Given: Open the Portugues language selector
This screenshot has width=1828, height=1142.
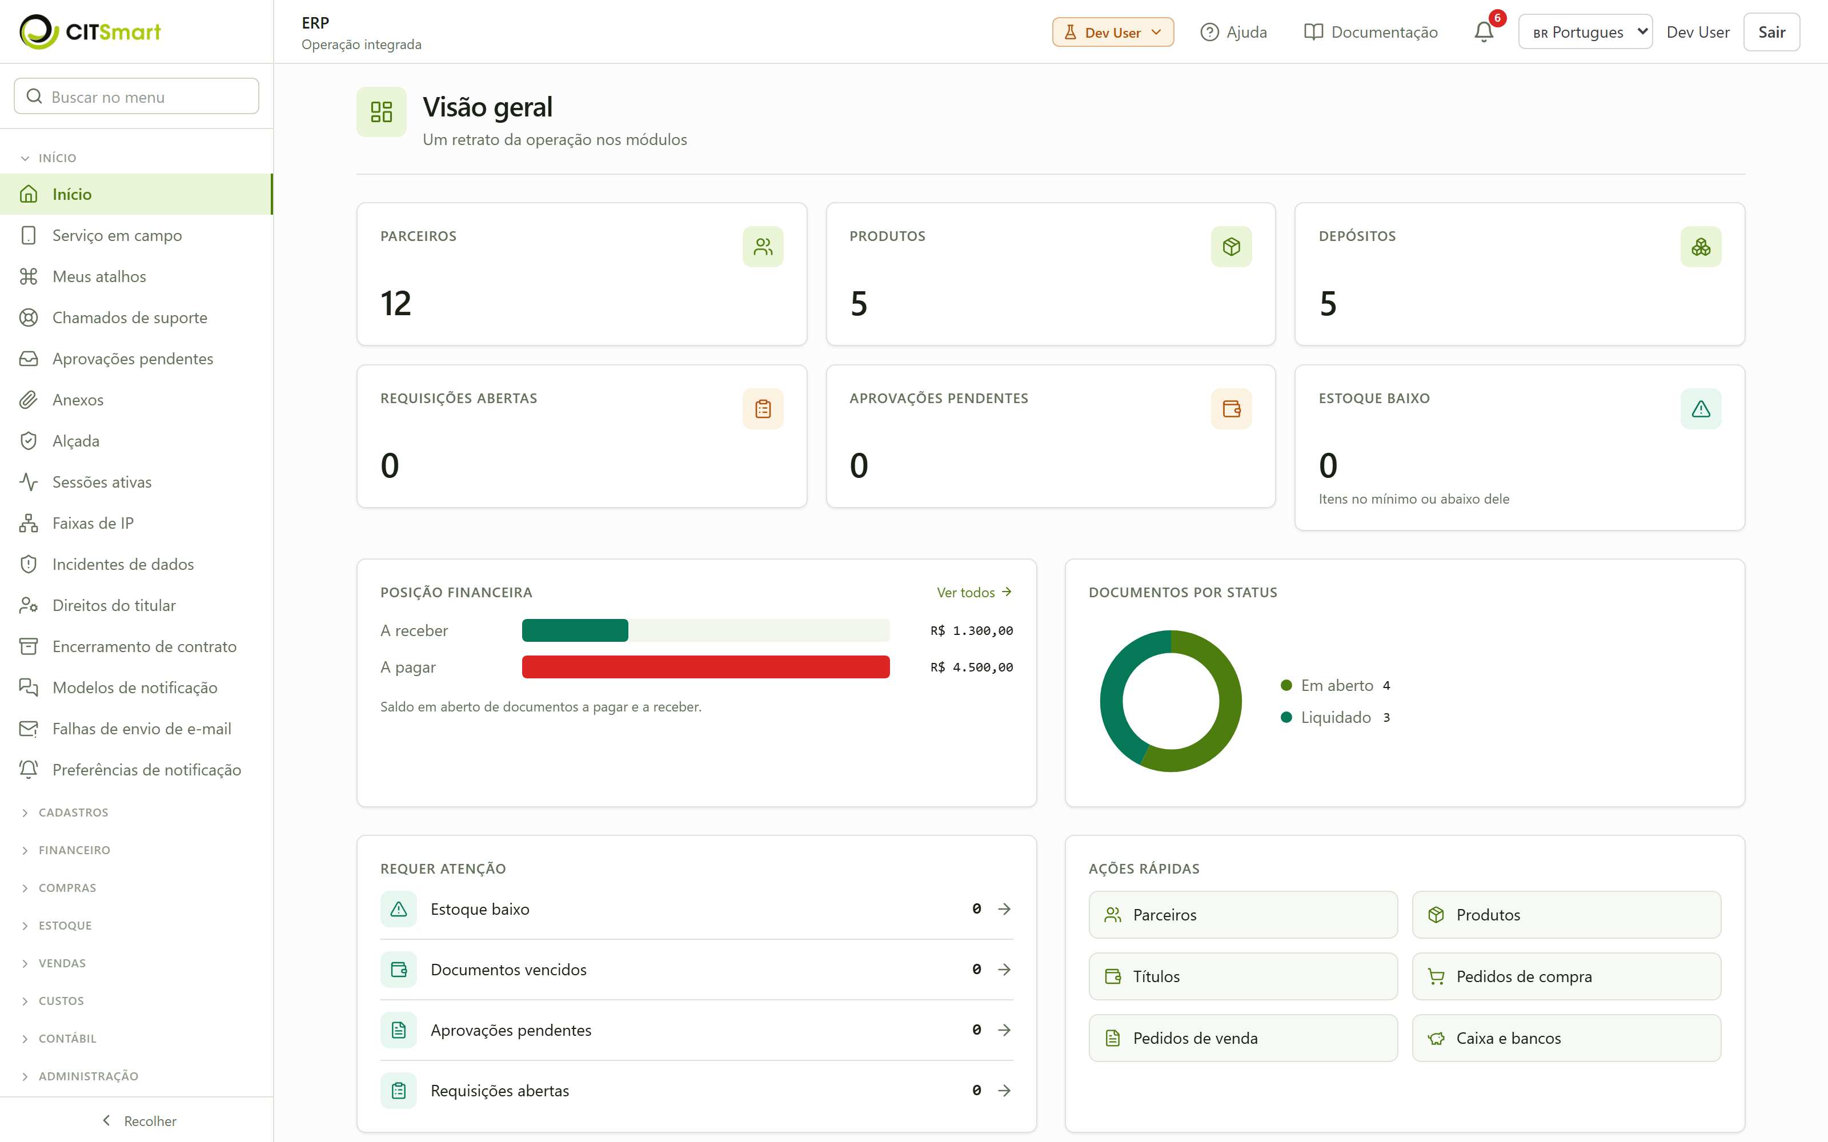Looking at the screenshot, I should [1585, 32].
